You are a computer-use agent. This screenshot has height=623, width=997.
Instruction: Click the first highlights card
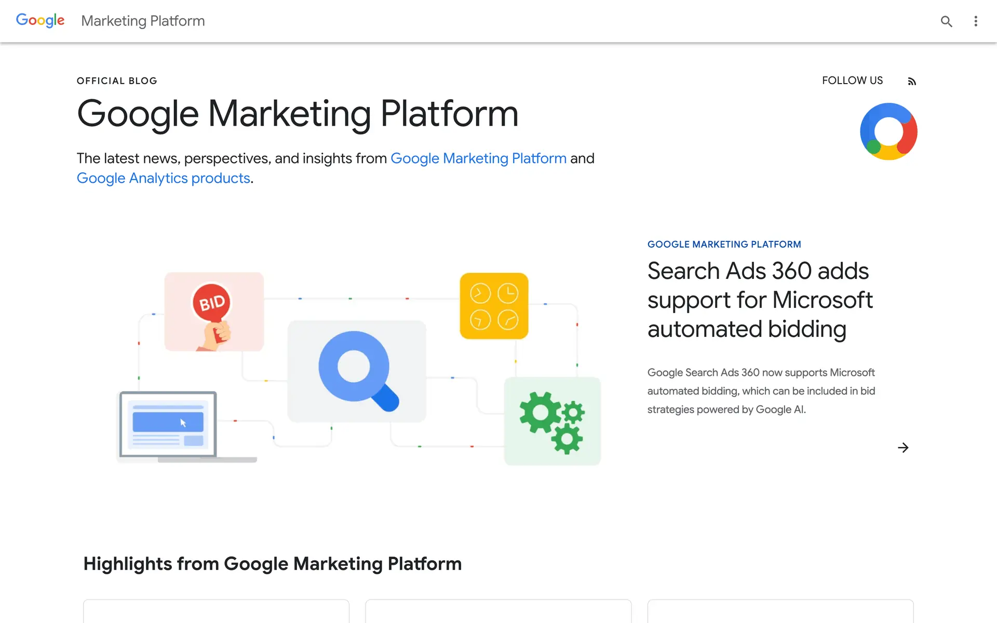point(216,611)
